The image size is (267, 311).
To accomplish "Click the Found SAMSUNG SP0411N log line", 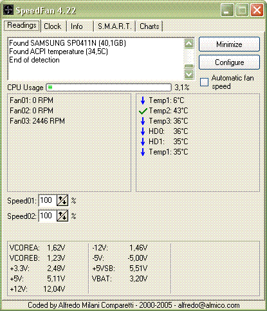I will (x=68, y=43).
